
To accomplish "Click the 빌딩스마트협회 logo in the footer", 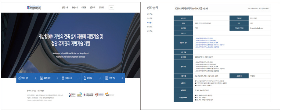I will 88,95.
